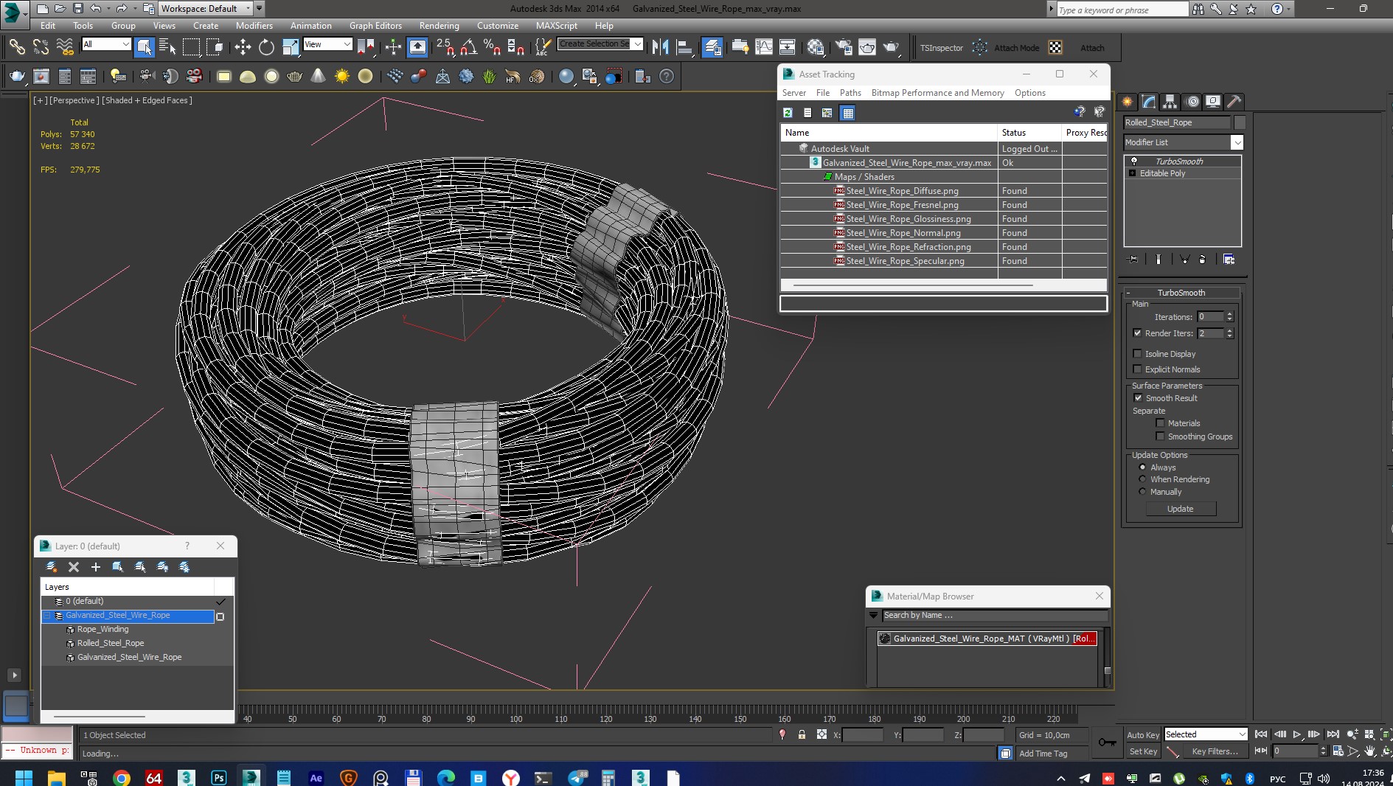Open the selection filter All dropdown

106,44
